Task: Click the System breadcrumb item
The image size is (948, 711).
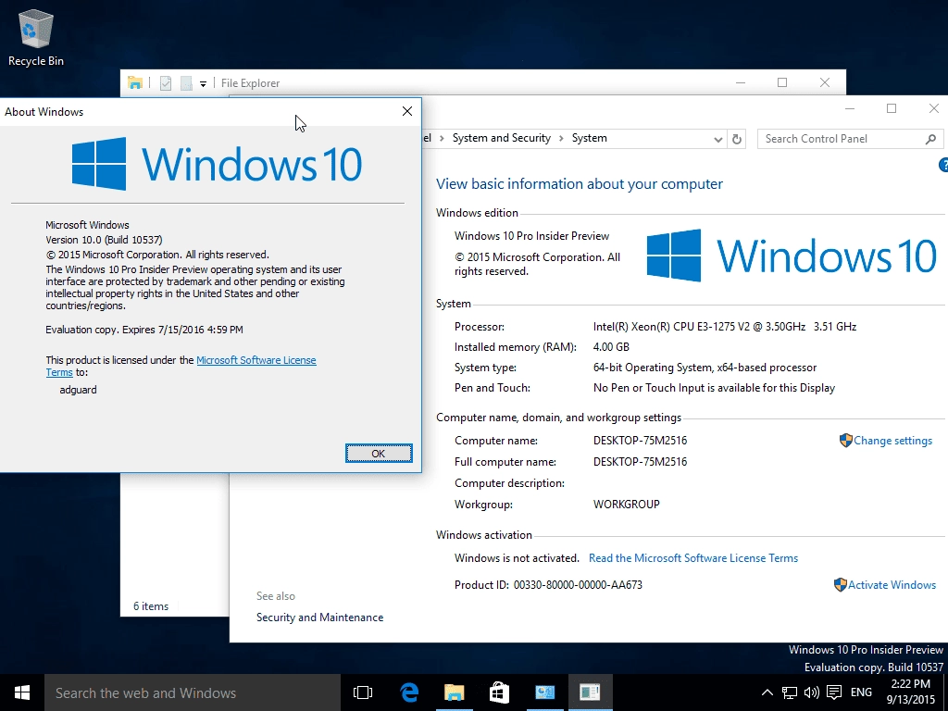Action: [x=590, y=139]
